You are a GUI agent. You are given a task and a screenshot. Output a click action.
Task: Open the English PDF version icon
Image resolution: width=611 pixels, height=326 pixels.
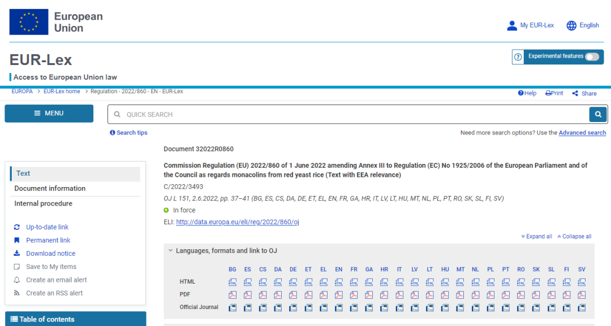(x=339, y=295)
